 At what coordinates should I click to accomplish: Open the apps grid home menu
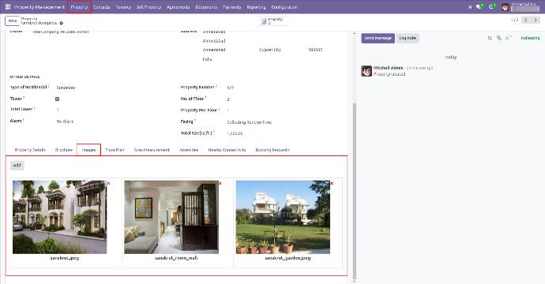click(x=8, y=6)
